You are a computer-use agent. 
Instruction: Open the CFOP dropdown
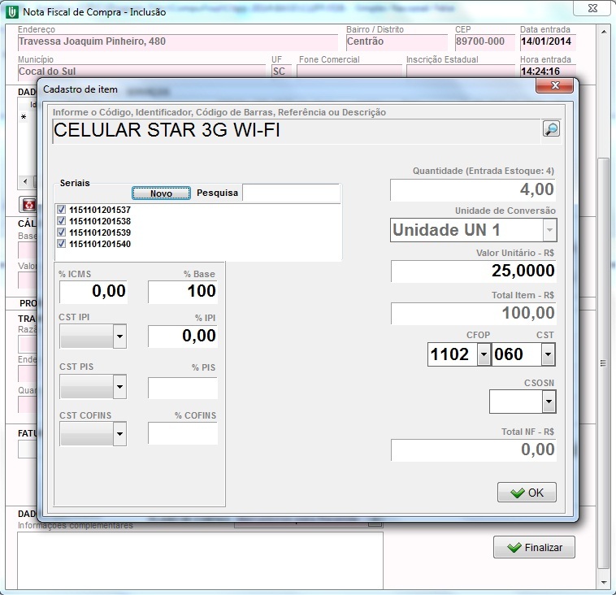point(484,354)
